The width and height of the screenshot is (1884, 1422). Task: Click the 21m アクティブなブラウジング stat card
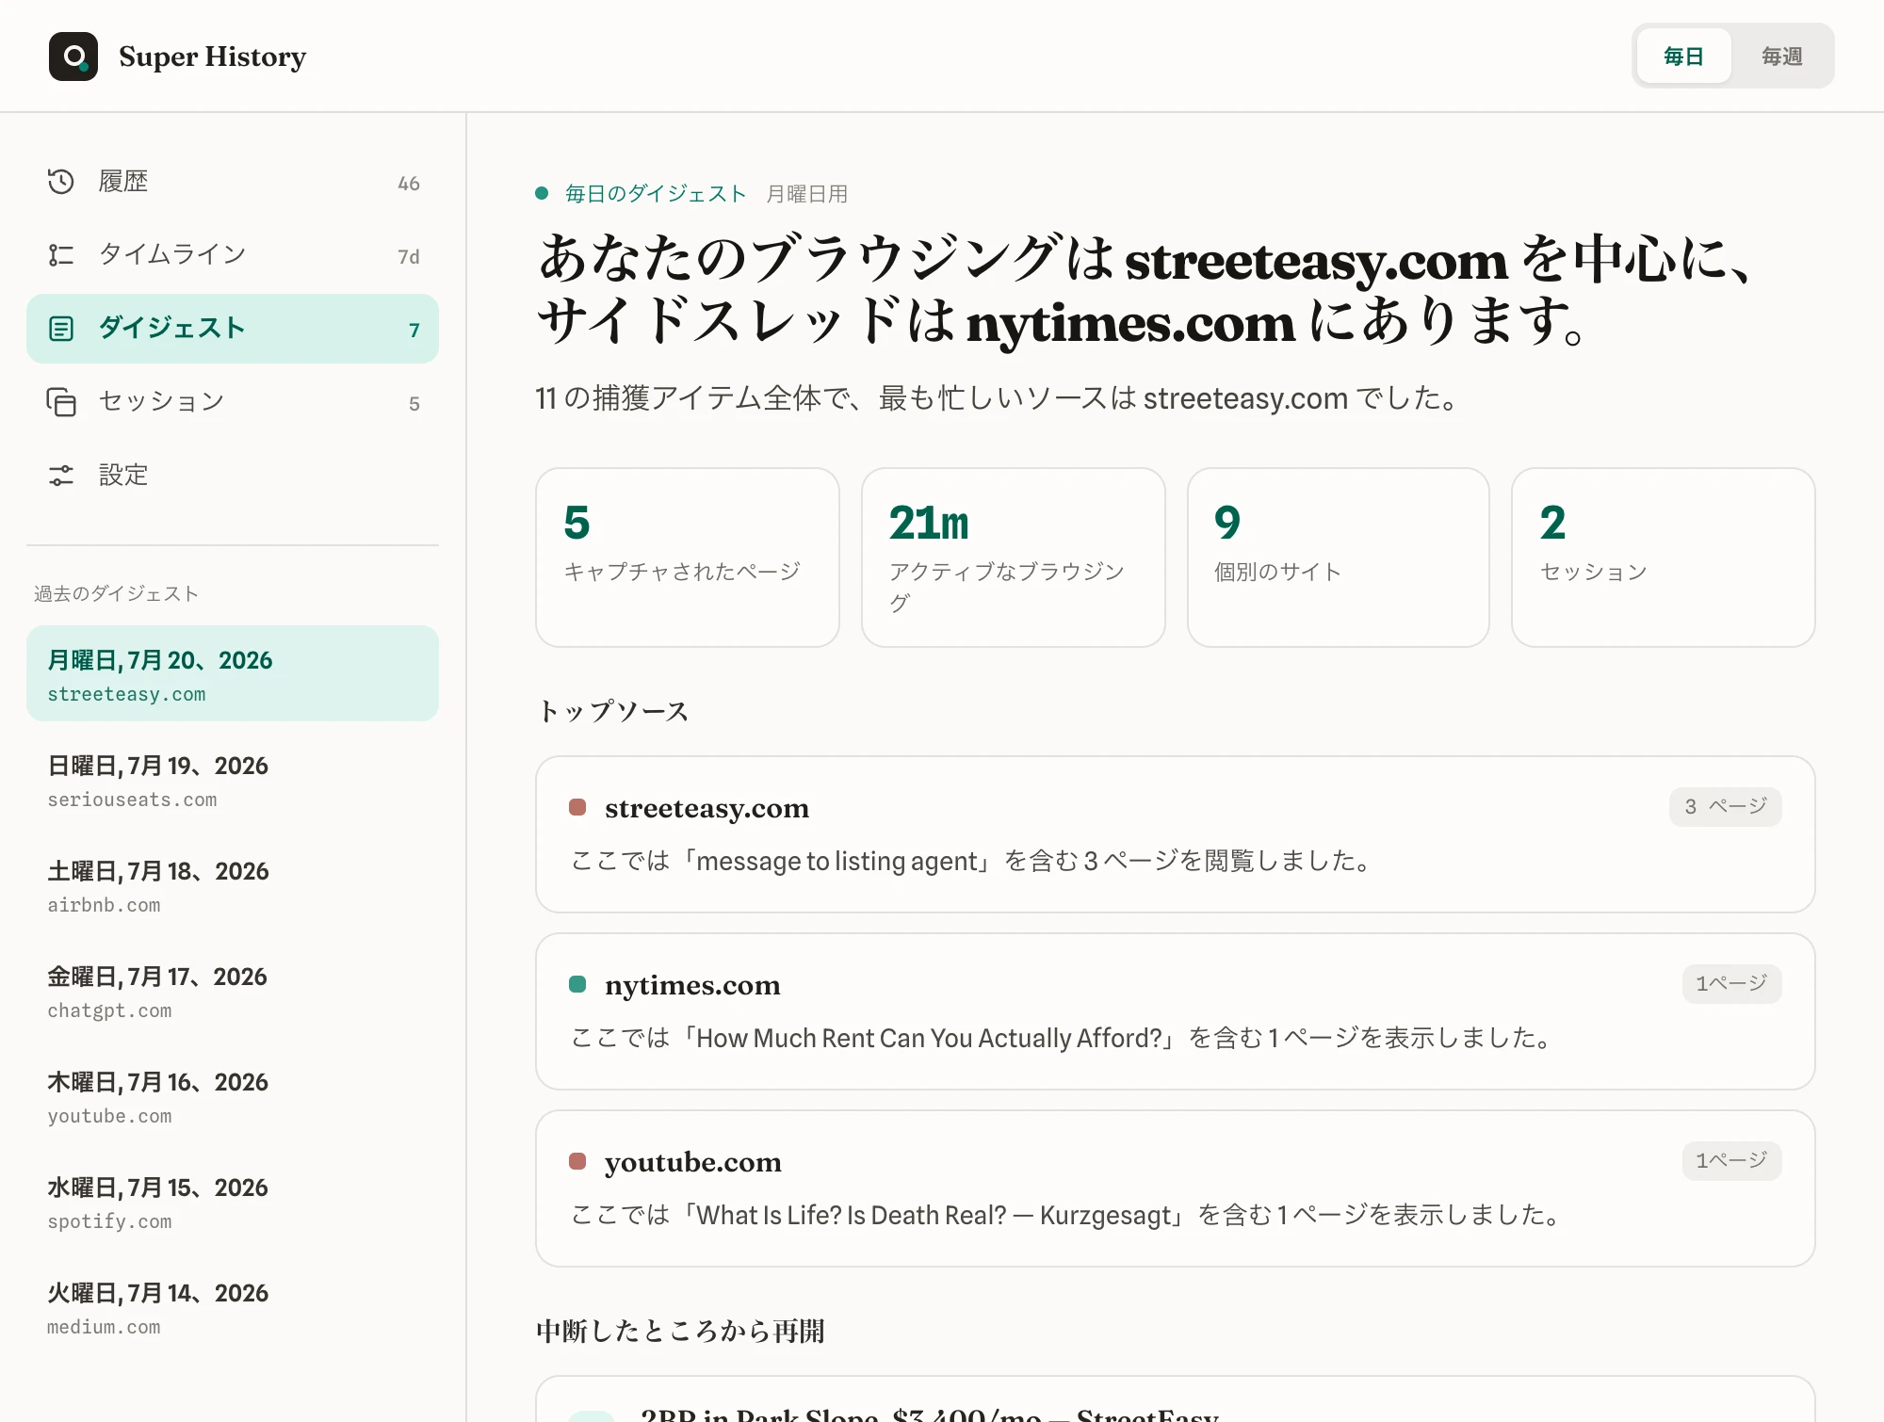pyautogui.click(x=1013, y=557)
